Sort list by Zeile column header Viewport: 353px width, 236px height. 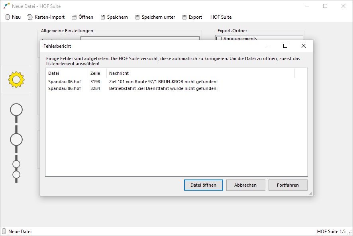[97, 73]
